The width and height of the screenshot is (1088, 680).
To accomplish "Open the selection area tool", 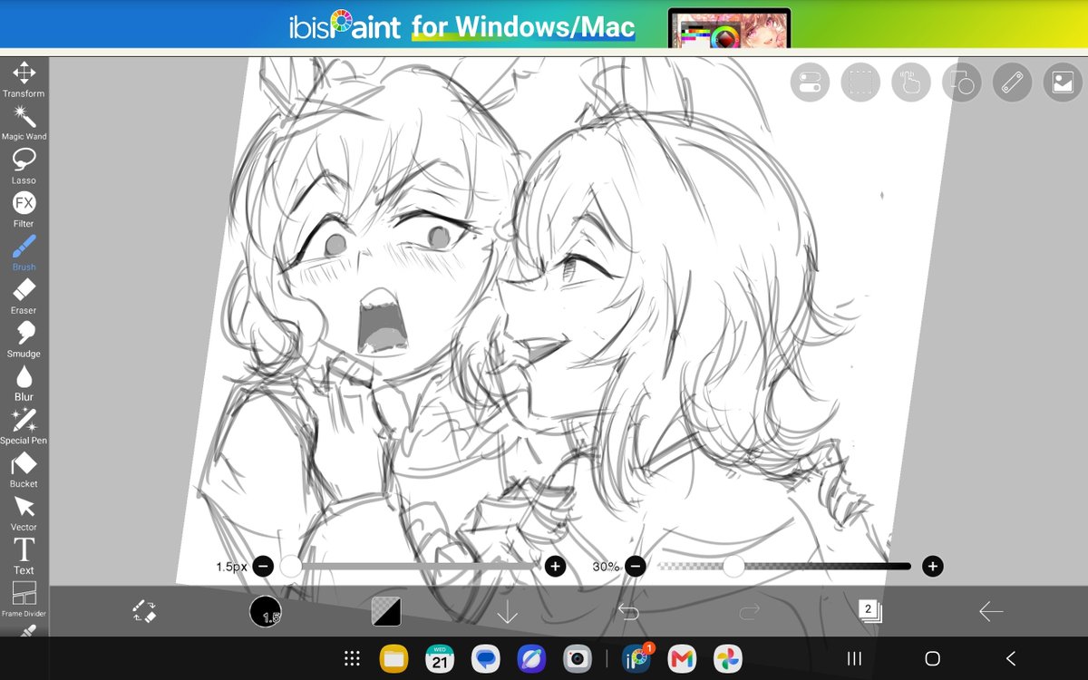I will (x=860, y=83).
